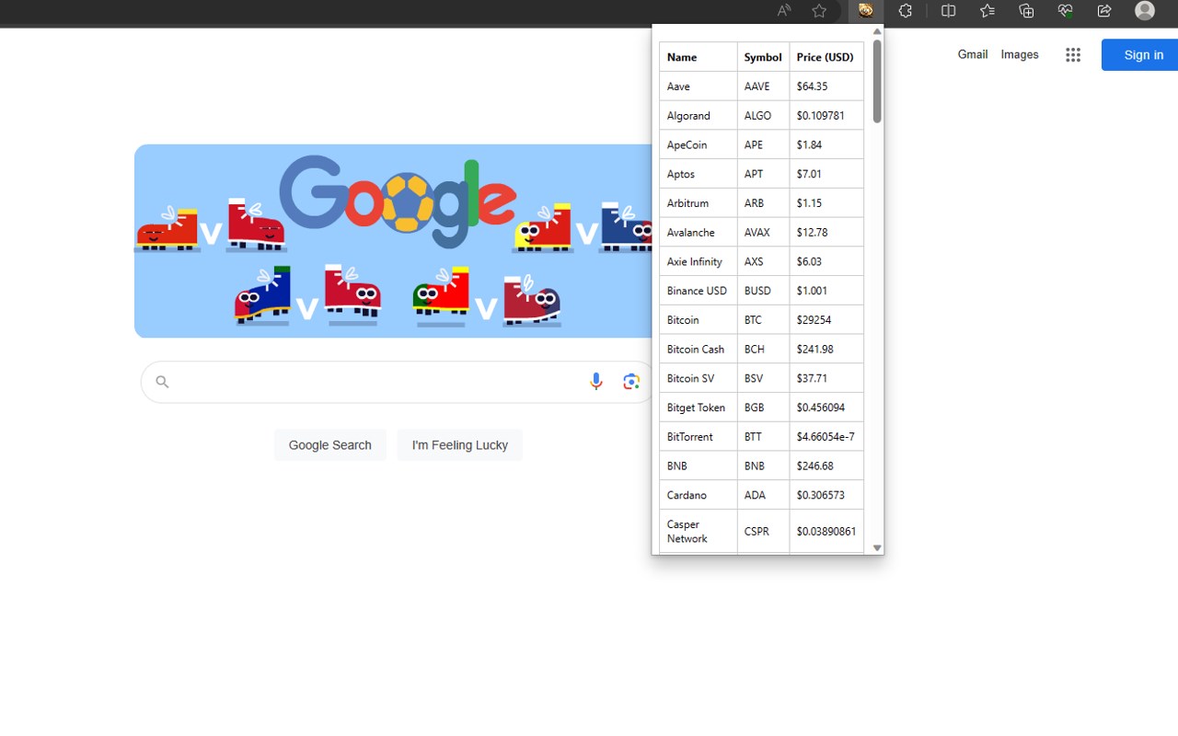Open the crypto prices extension icon
The image size is (1178, 736).
pyautogui.click(x=865, y=11)
